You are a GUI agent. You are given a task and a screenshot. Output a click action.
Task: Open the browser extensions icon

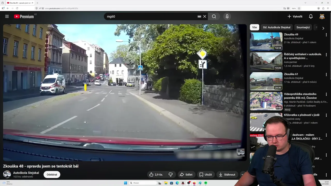pos(323,8)
